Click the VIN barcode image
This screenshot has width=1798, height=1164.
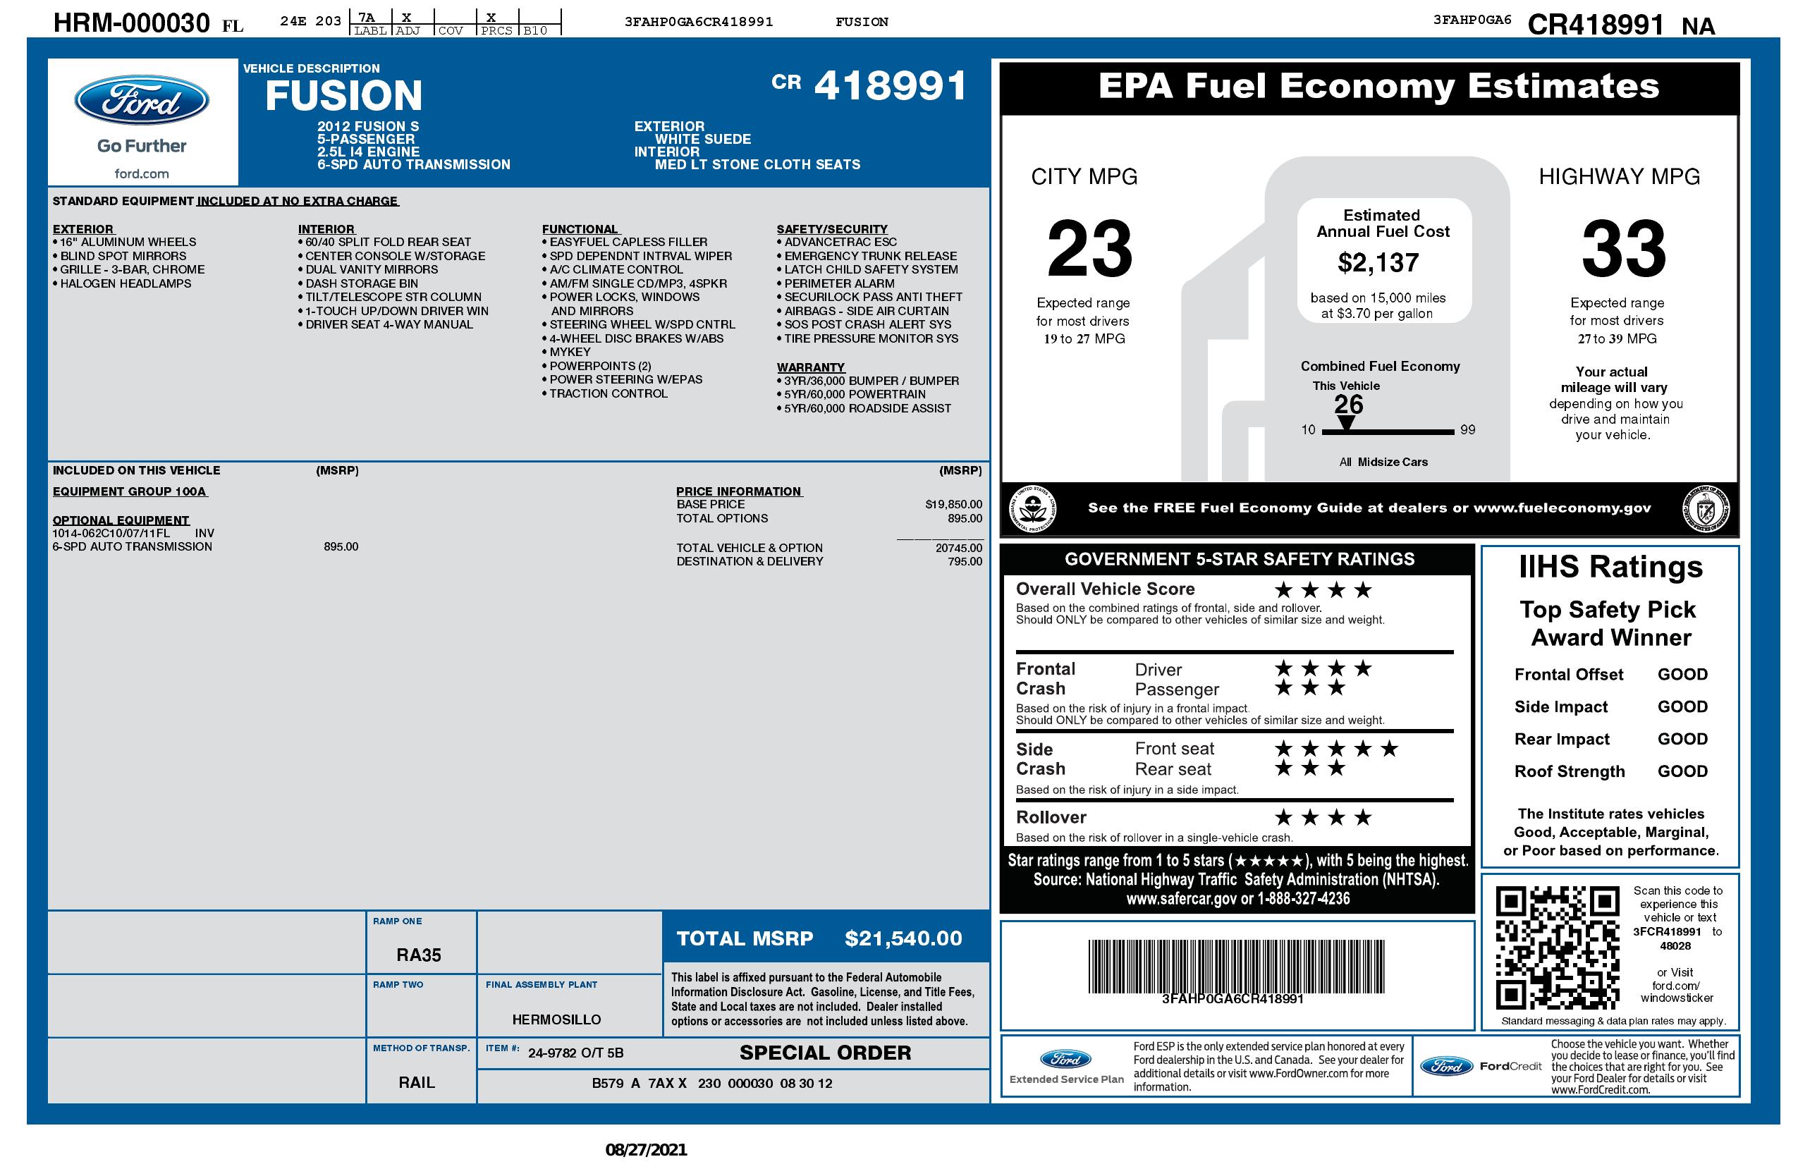pos(1235,966)
